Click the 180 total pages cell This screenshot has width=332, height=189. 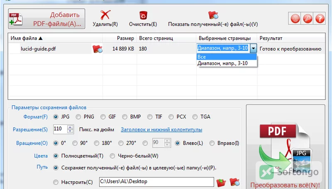tap(143, 49)
